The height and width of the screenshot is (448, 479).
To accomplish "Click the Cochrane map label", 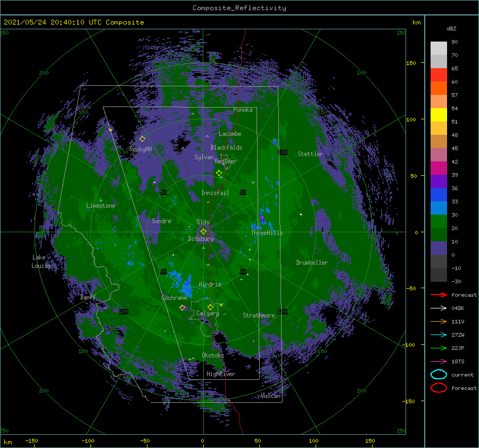I will point(174,298).
